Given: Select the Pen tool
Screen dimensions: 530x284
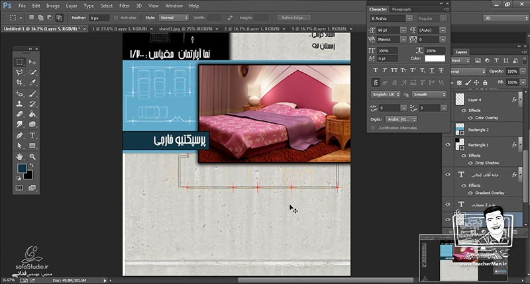Looking at the screenshot, I should click(x=20, y=136).
